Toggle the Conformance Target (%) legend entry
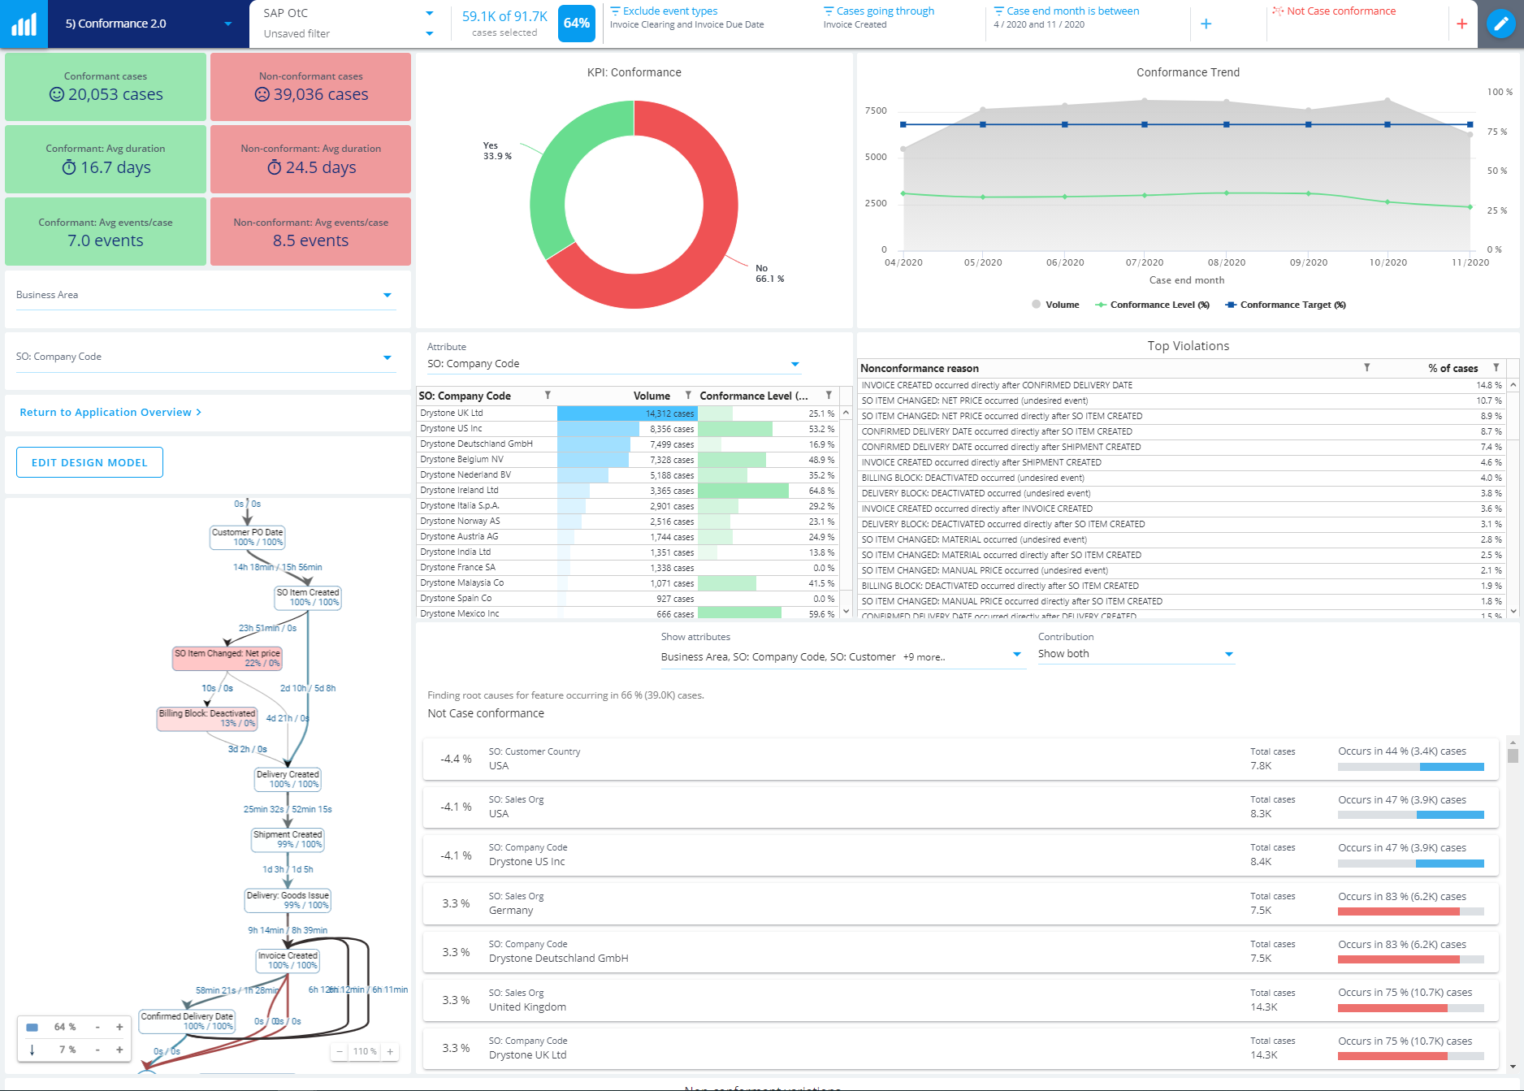1524x1091 pixels. 1285,305
